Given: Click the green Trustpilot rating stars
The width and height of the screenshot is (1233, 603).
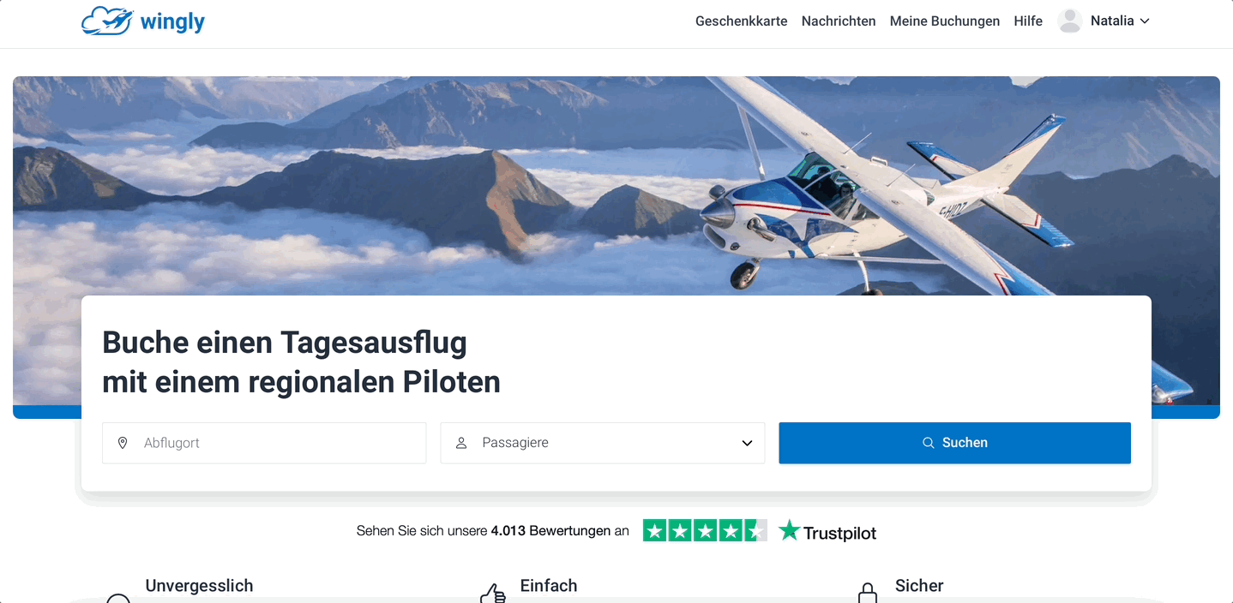Looking at the screenshot, I should [x=705, y=531].
